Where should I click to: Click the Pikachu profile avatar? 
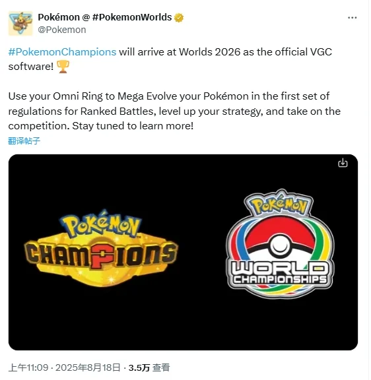20,24
